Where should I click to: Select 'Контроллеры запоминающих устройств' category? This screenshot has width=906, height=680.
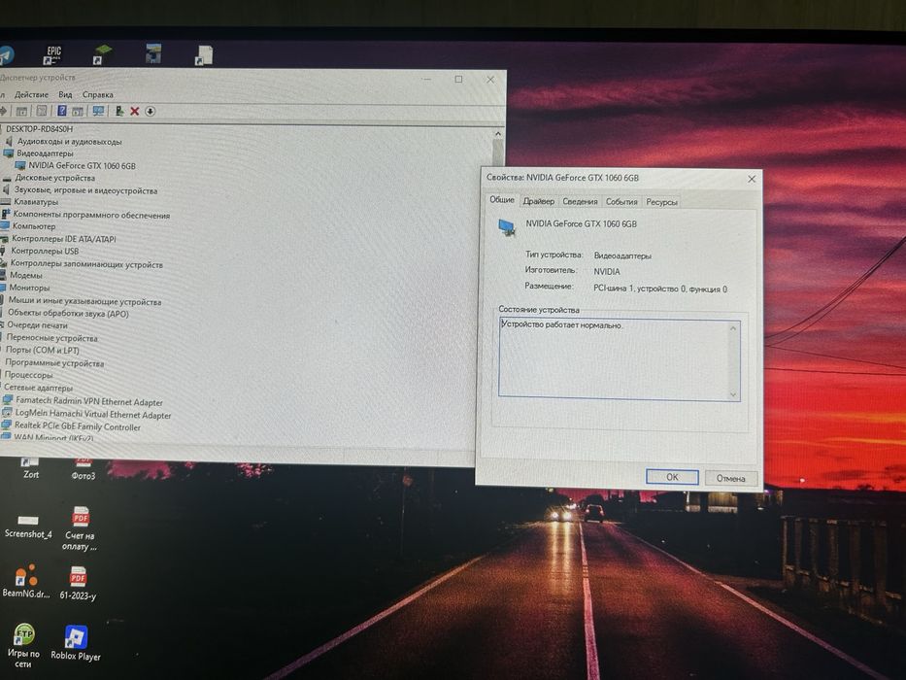[86, 263]
